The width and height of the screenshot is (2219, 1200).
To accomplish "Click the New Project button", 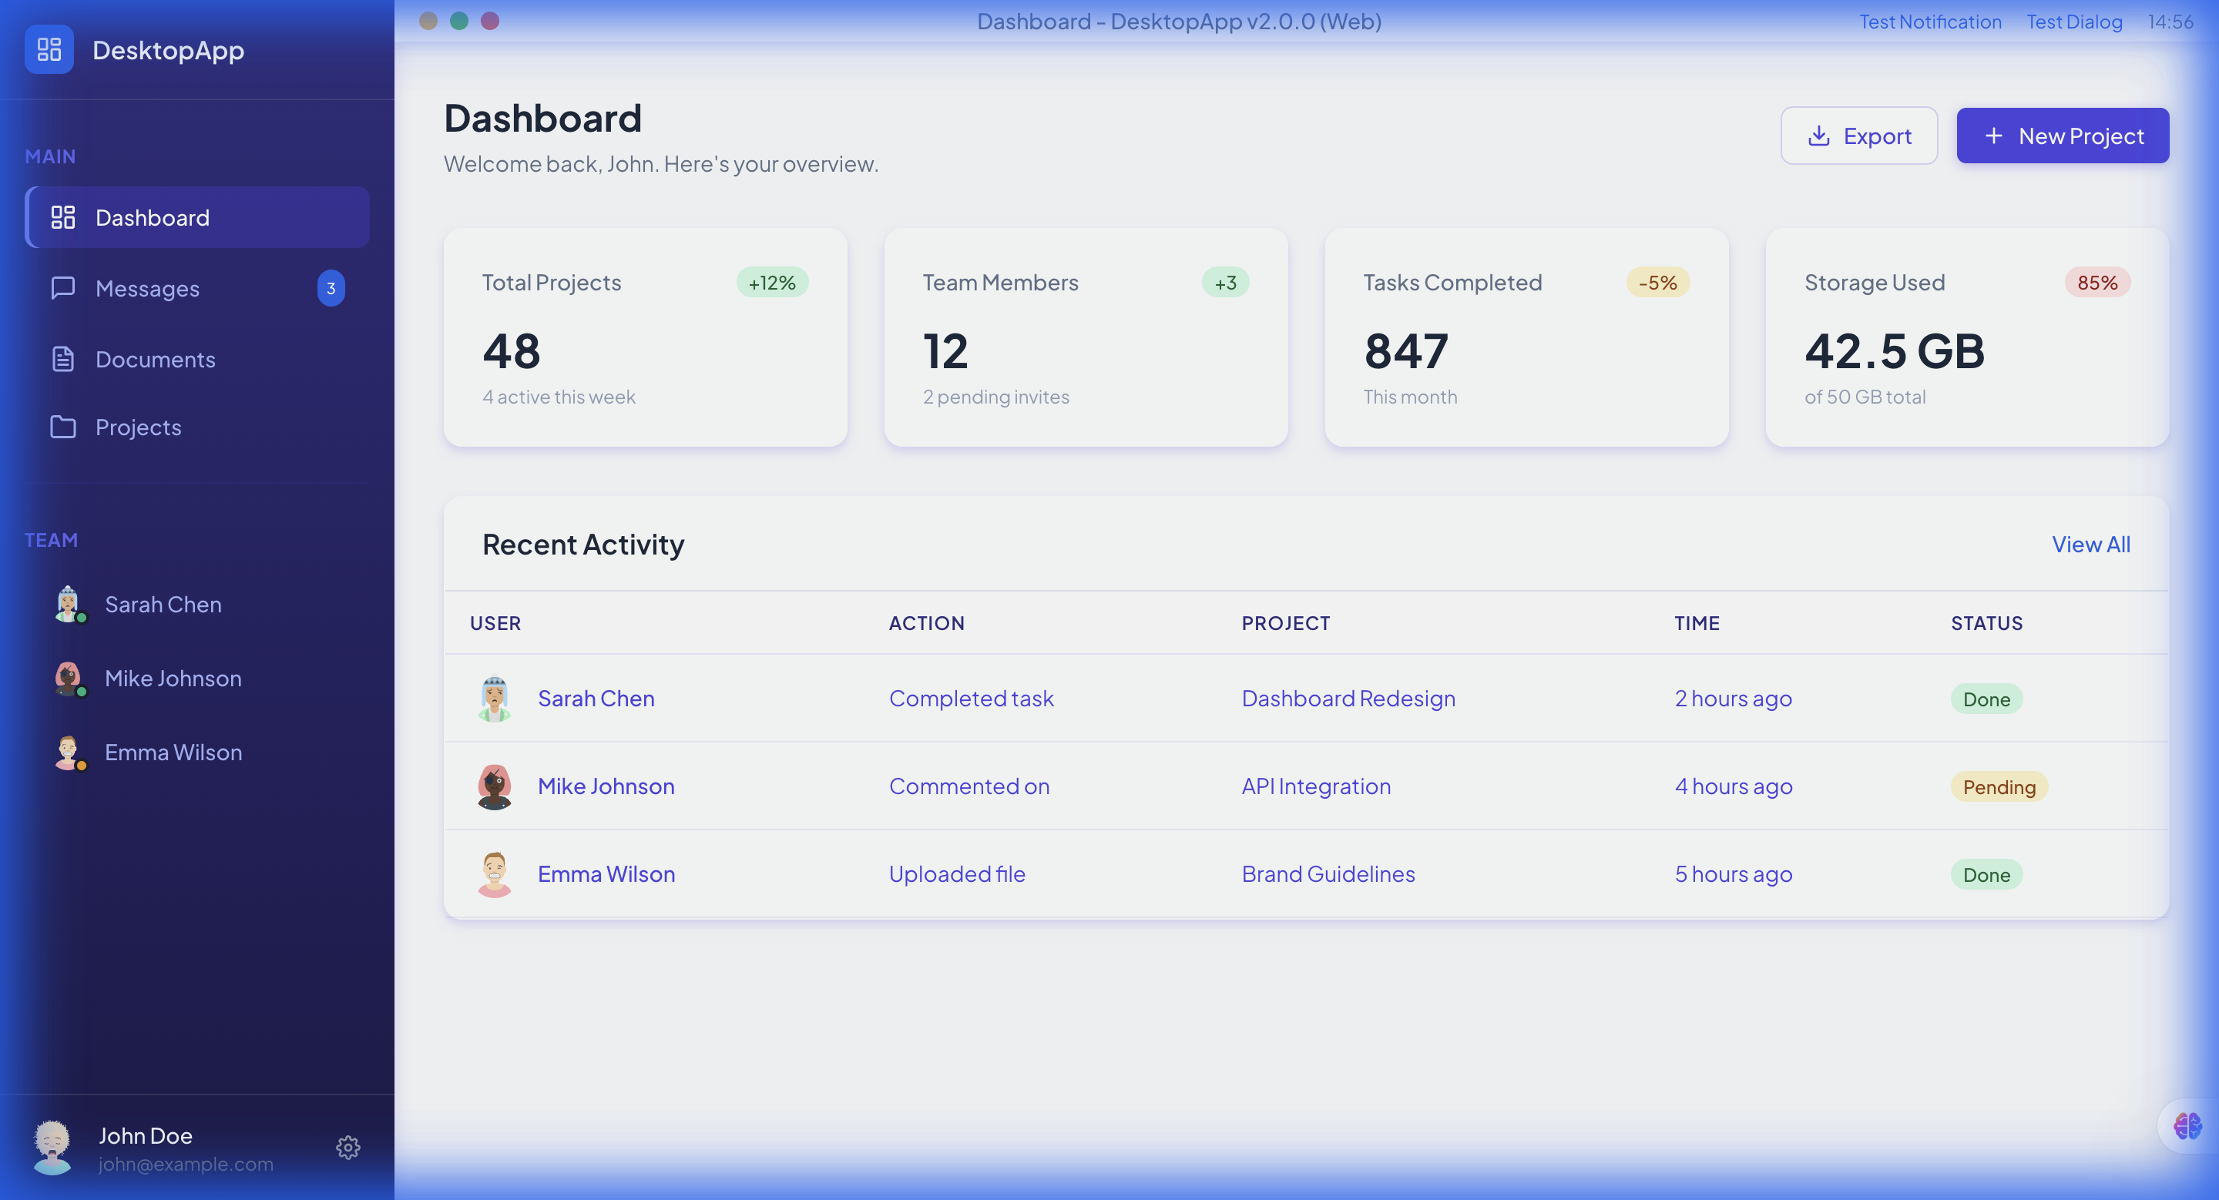I will point(2063,135).
